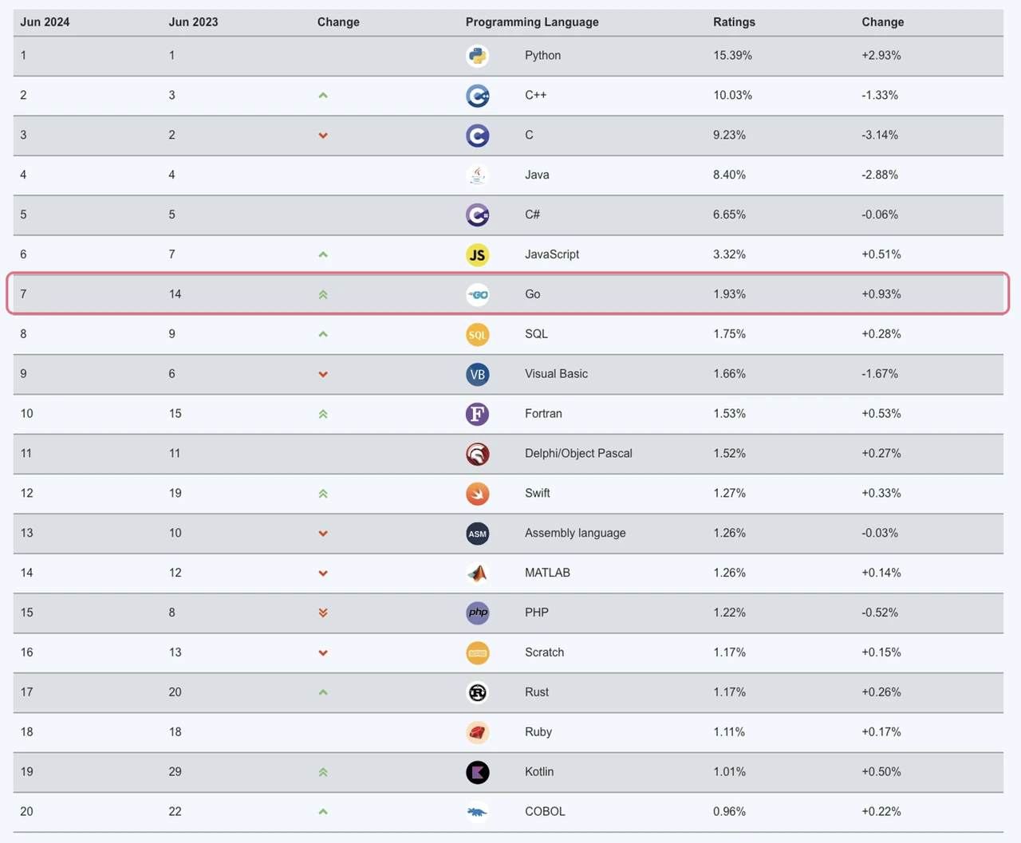The image size is (1021, 843).
Task: Click the Jun 2024 column header
Action: coord(45,22)
